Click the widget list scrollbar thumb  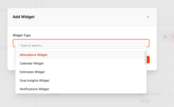(x=145, y=57)
